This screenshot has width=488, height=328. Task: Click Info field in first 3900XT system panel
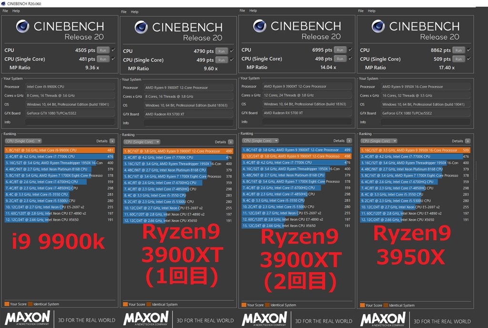(189, 123)
